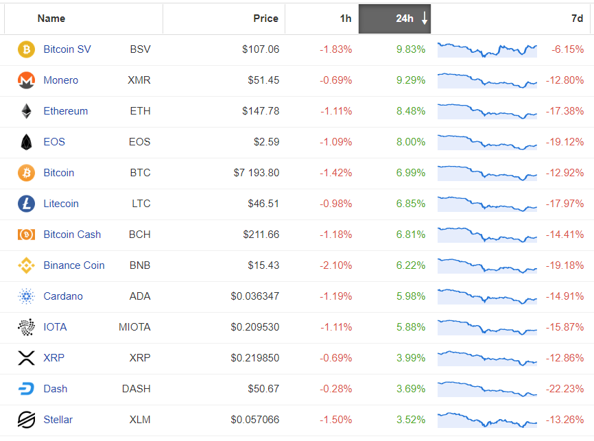The width and height of the screenshot is (594, 441).
Task: Sort the table by 7d change
Action: coord(577,19)
